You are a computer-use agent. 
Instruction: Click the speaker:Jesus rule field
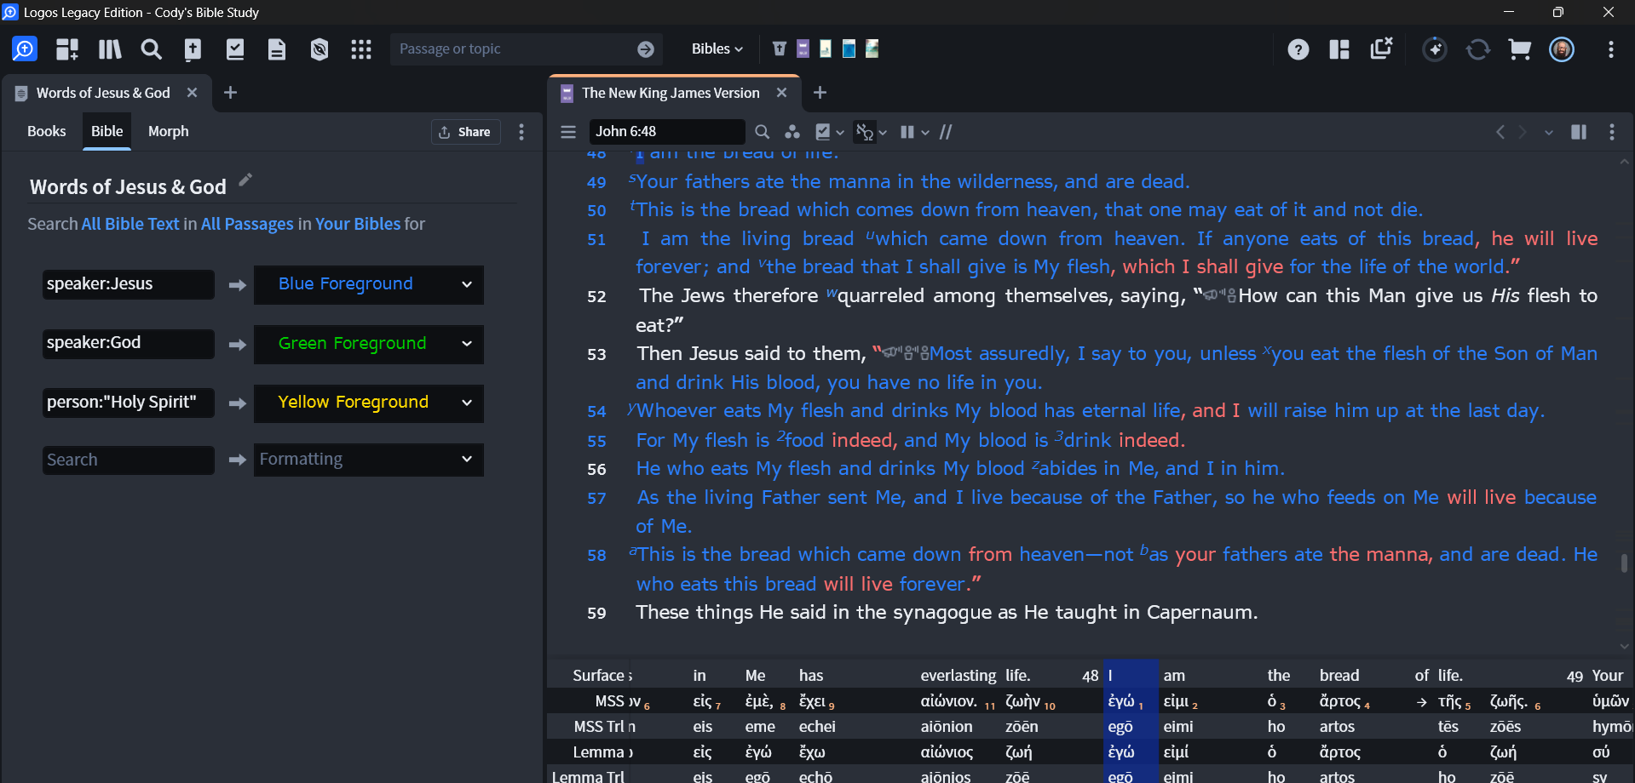click(129, 284)
